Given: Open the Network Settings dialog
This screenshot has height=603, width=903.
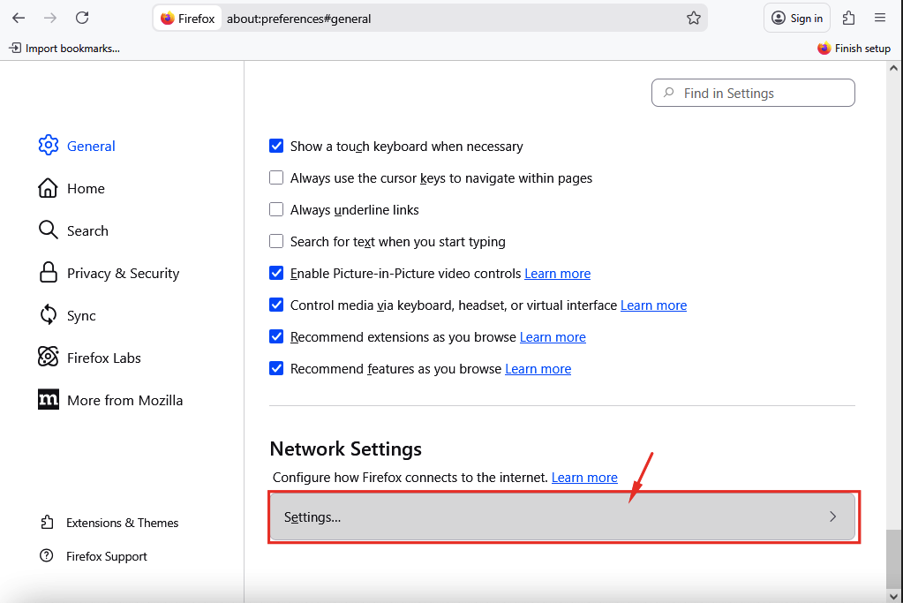Looking at the screenshot, I should click(562, 516).
